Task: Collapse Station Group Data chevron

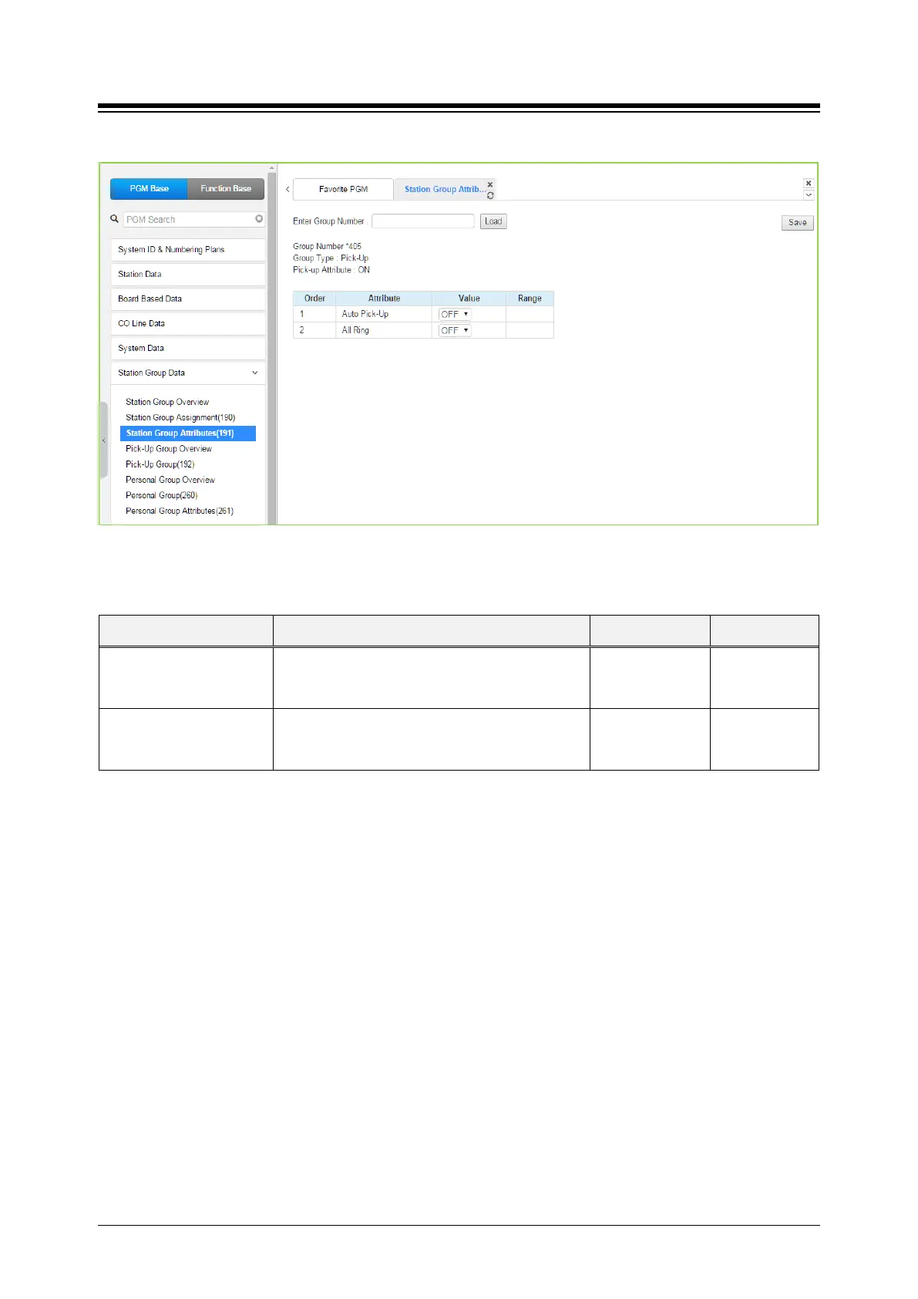Action: 255,373
